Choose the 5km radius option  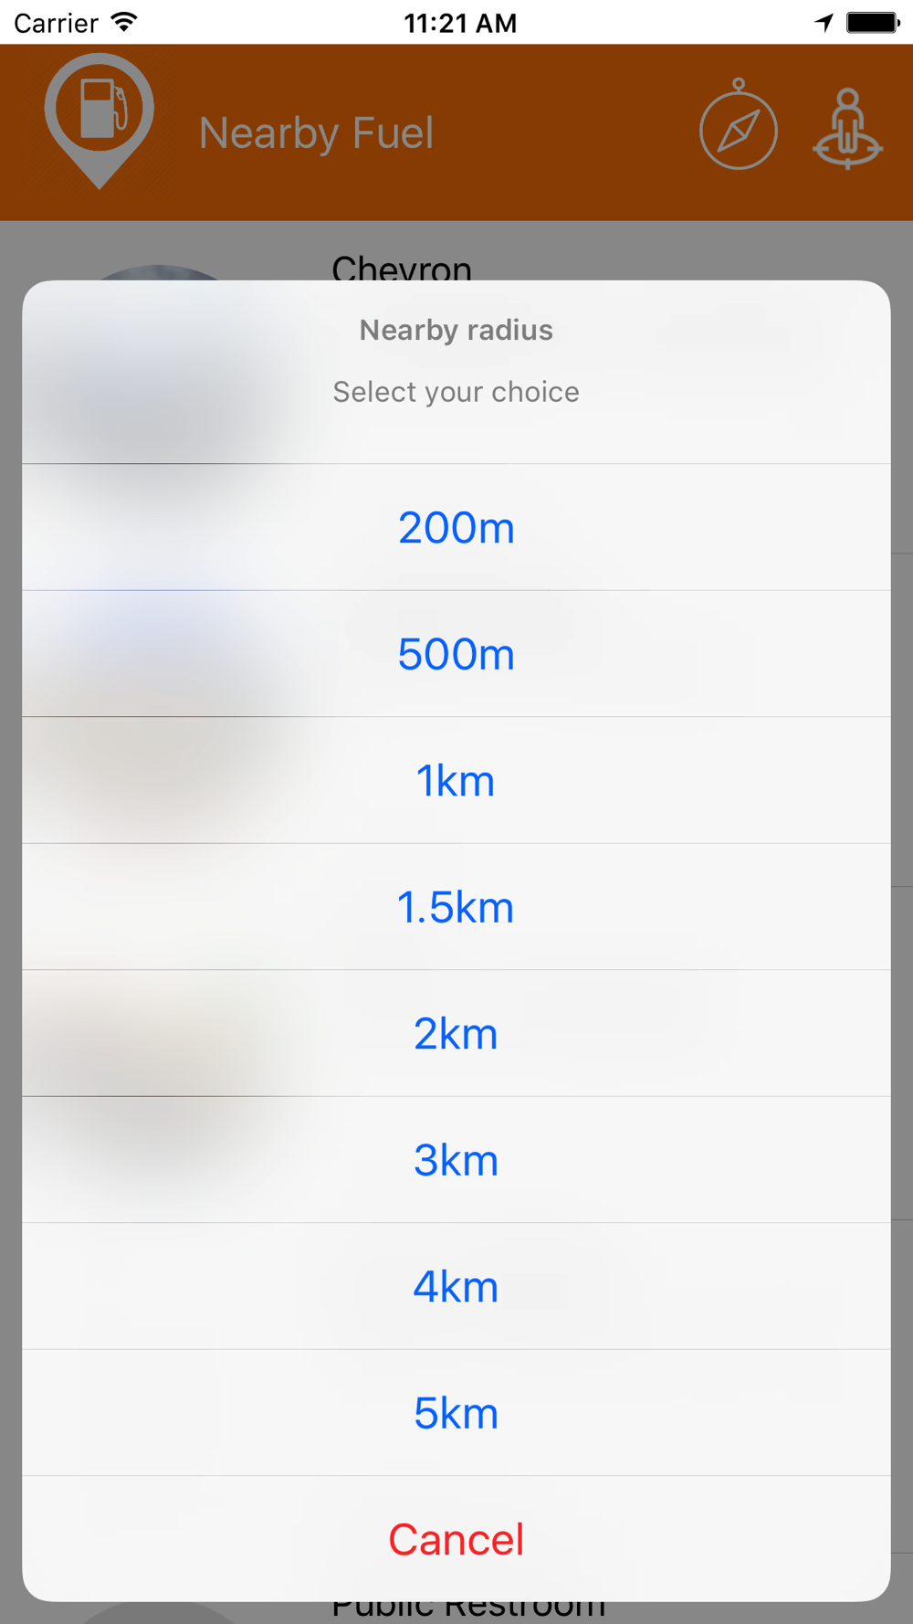coord(456,1413)
